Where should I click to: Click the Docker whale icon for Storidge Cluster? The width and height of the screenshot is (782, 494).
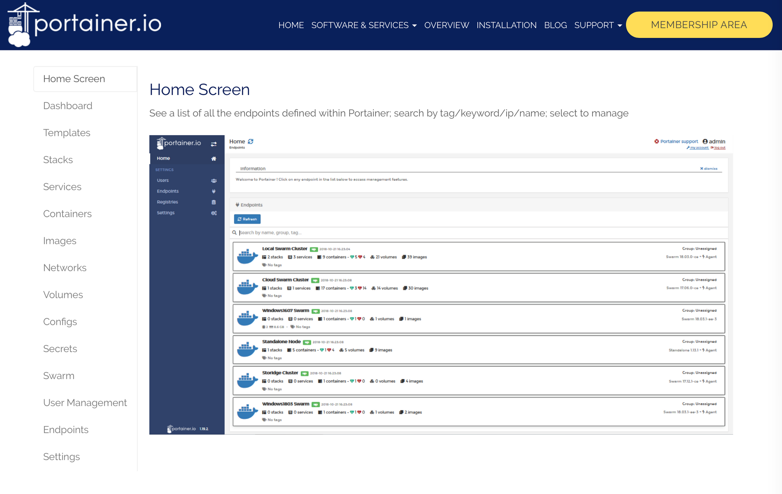(x=248, y=380)
